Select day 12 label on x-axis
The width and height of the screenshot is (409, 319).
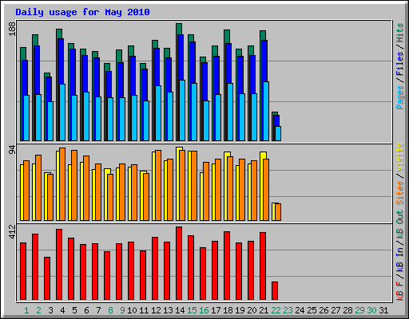pyautogui.click(x=156, y=310)
